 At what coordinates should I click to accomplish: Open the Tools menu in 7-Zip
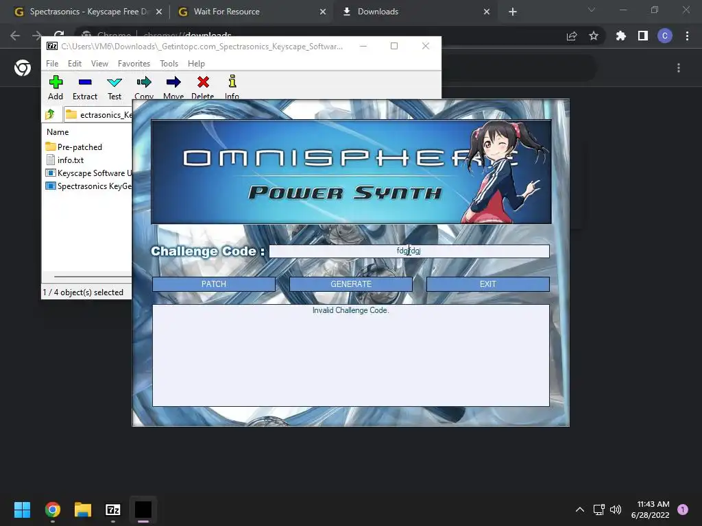coord(169,64)
